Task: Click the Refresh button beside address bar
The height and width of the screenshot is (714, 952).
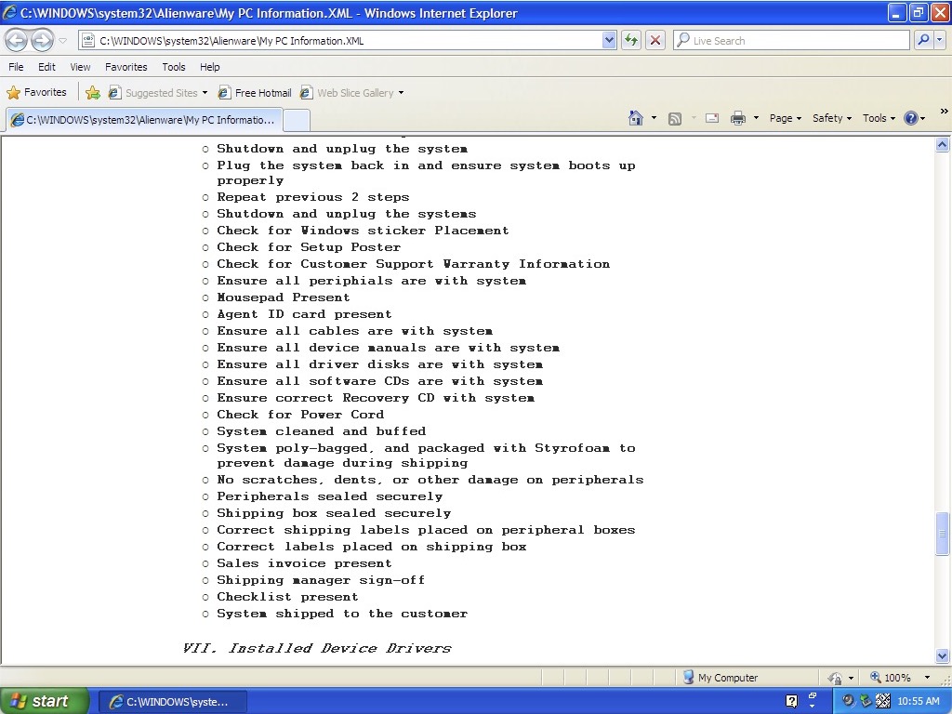Action: coord(632,40)
